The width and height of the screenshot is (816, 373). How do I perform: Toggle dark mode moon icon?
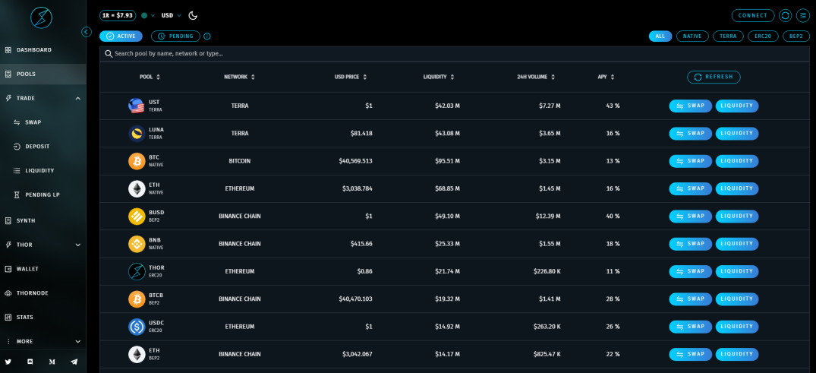[x=193, y=16]
